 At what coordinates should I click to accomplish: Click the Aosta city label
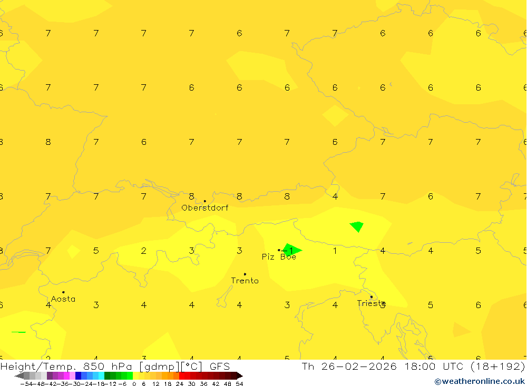[63, 299]
